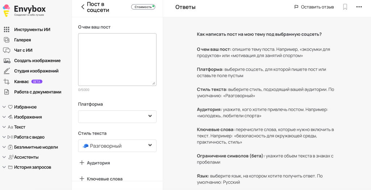Click the flag icon beside Оставить отзыв
Screen dimensions: 371x190
click(296, 7)
